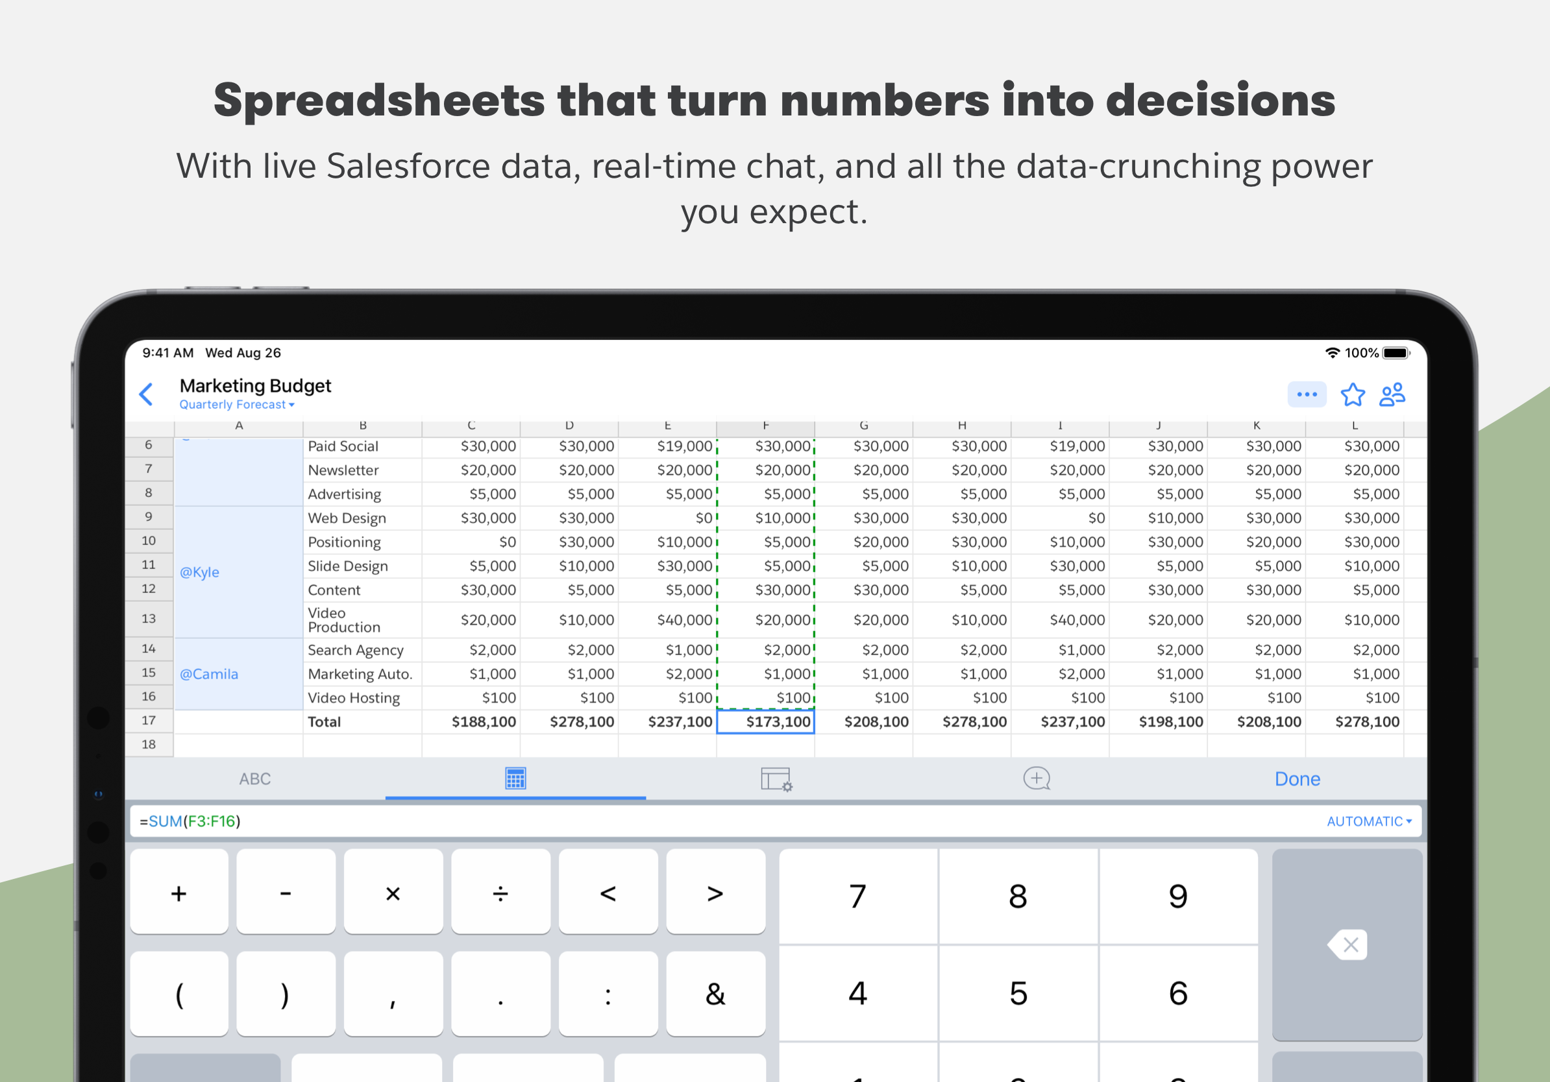This screenshot has width=1550, height=1082.
Task: Open the share people icon
Action: click(x=1392, y=394)
